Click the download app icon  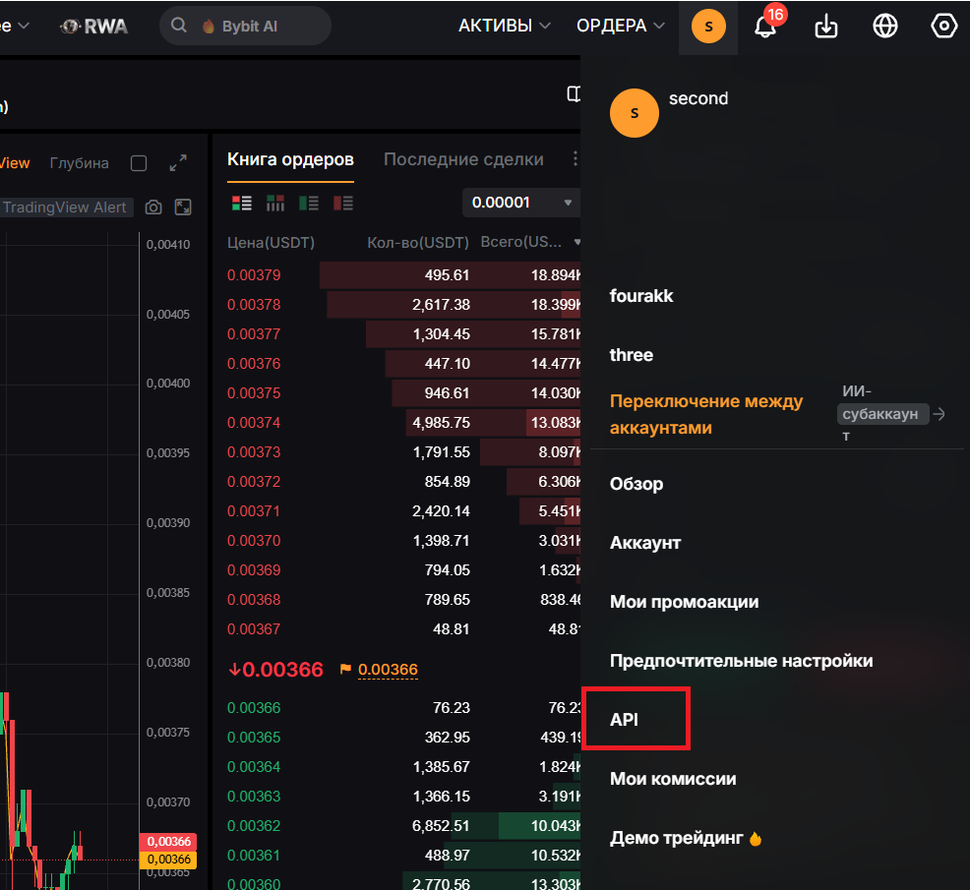(x=825, y=27)
